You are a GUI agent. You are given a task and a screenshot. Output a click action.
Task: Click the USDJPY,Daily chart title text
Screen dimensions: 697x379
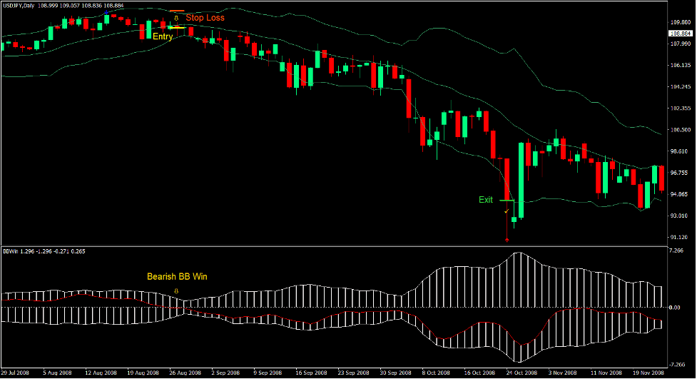(x=19, y=6)
